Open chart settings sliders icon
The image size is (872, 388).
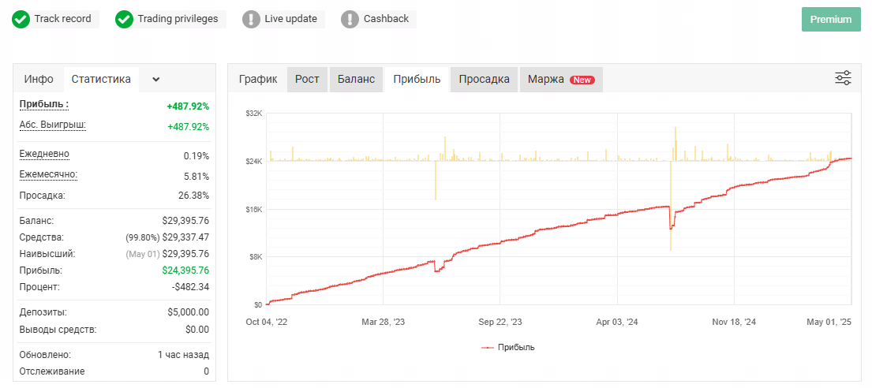tap(843, 78)
